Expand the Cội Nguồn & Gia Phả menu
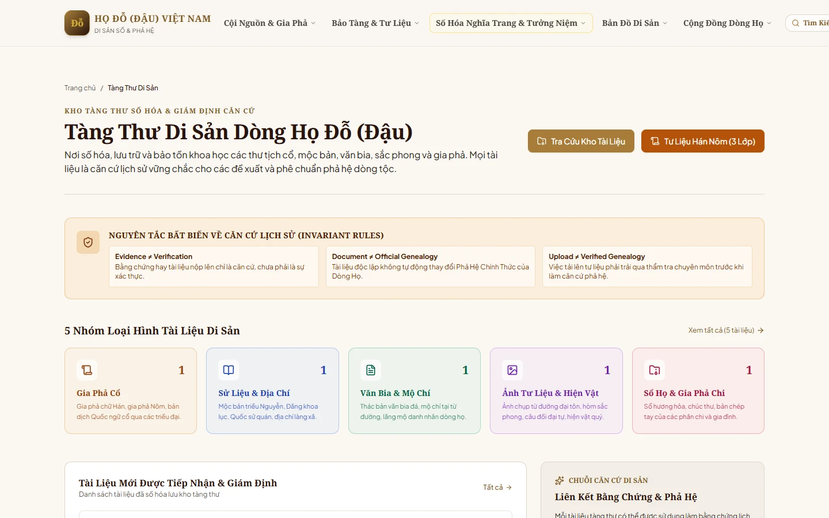This screenshot has height=518, width=829. [x=269, y=23]
